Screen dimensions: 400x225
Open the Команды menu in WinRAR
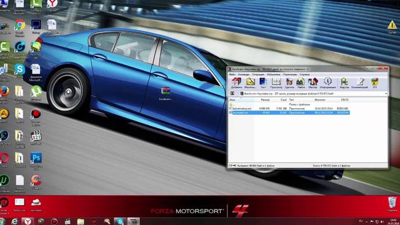point(243,74)
